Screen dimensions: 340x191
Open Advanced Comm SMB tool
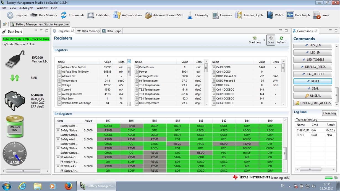164,15
